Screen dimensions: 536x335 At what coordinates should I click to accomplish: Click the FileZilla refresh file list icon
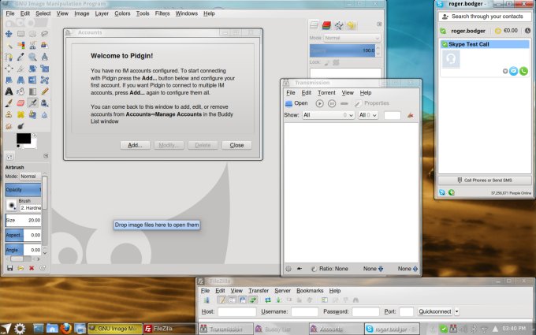point(268,300)
